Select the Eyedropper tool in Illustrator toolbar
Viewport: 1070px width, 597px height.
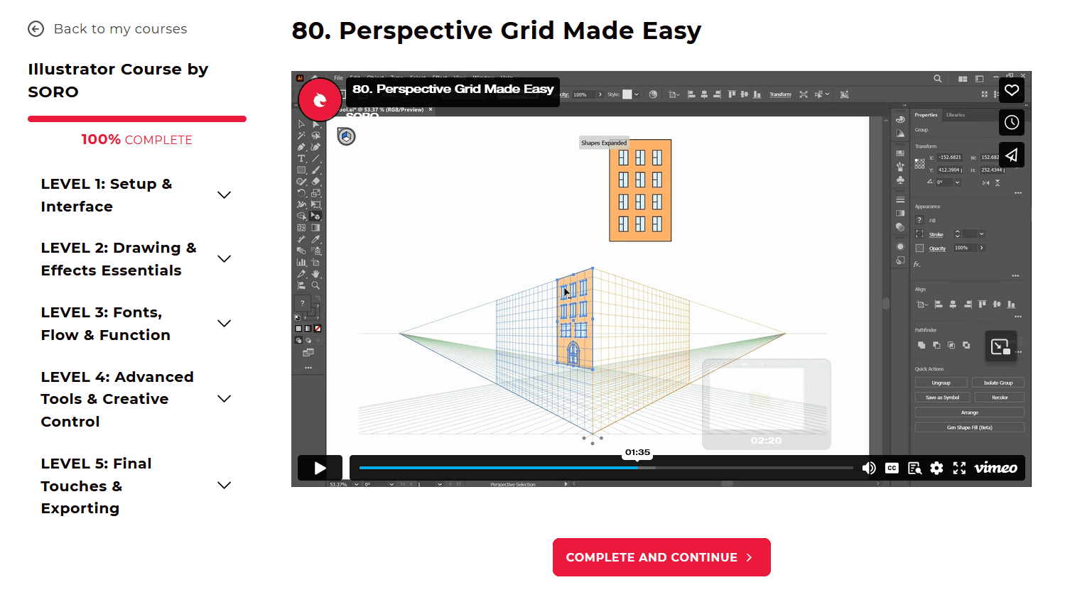[315, 239]
